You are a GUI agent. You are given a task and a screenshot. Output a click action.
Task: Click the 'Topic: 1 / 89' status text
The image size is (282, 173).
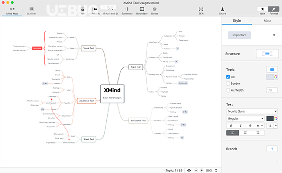click(x=174, y=171)
